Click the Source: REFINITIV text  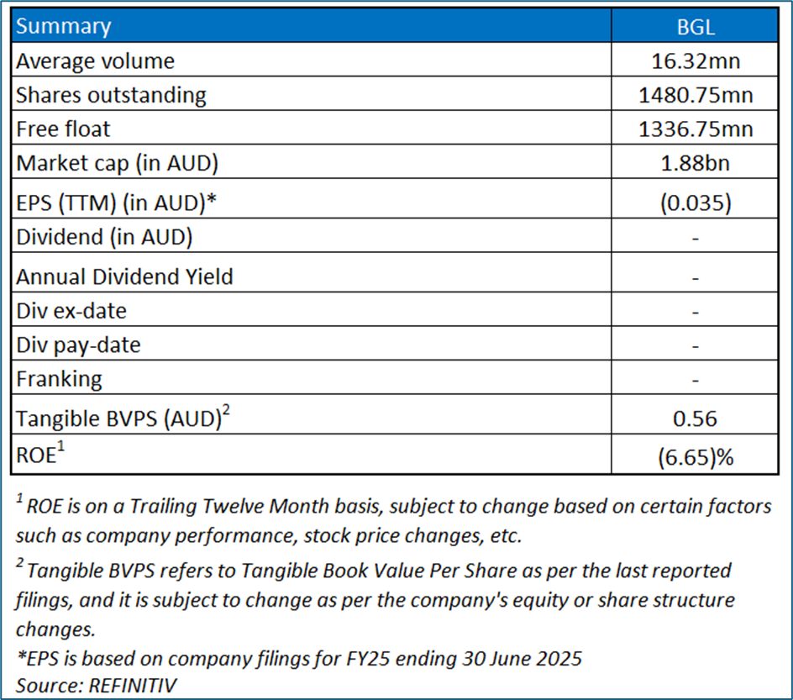pos(97,685)
